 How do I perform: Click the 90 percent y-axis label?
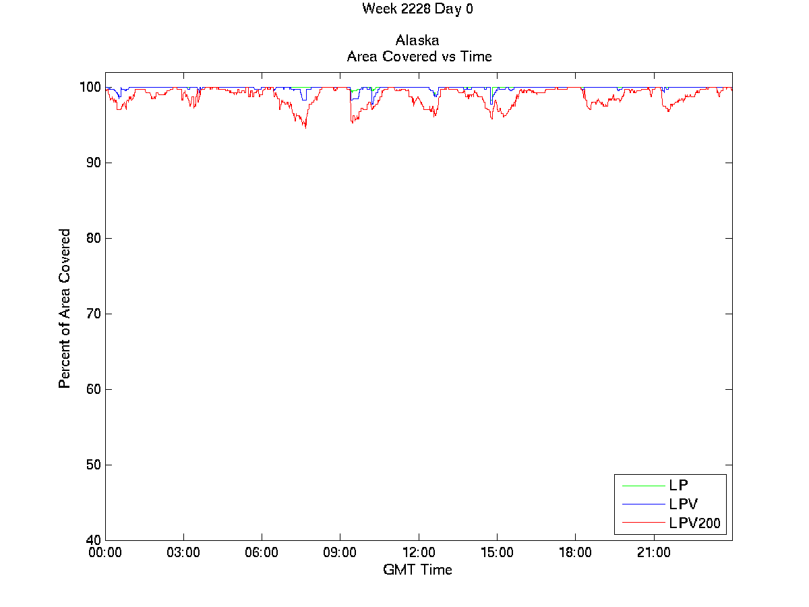point(94,163)
